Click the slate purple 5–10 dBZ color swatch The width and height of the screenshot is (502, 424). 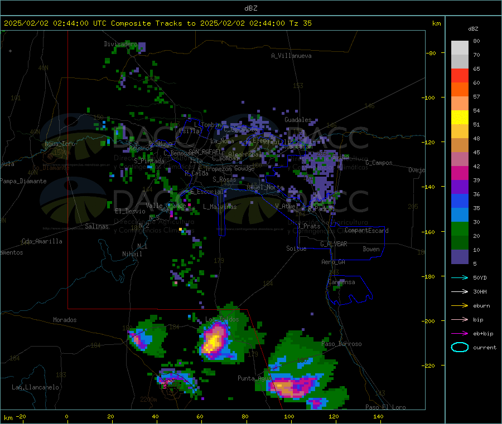click(460, 256)
